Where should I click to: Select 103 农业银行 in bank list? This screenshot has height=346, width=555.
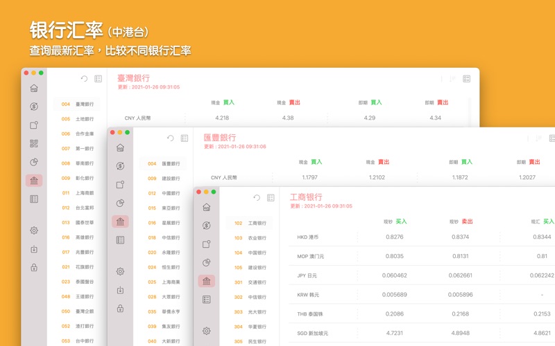[x=250, y=238]
